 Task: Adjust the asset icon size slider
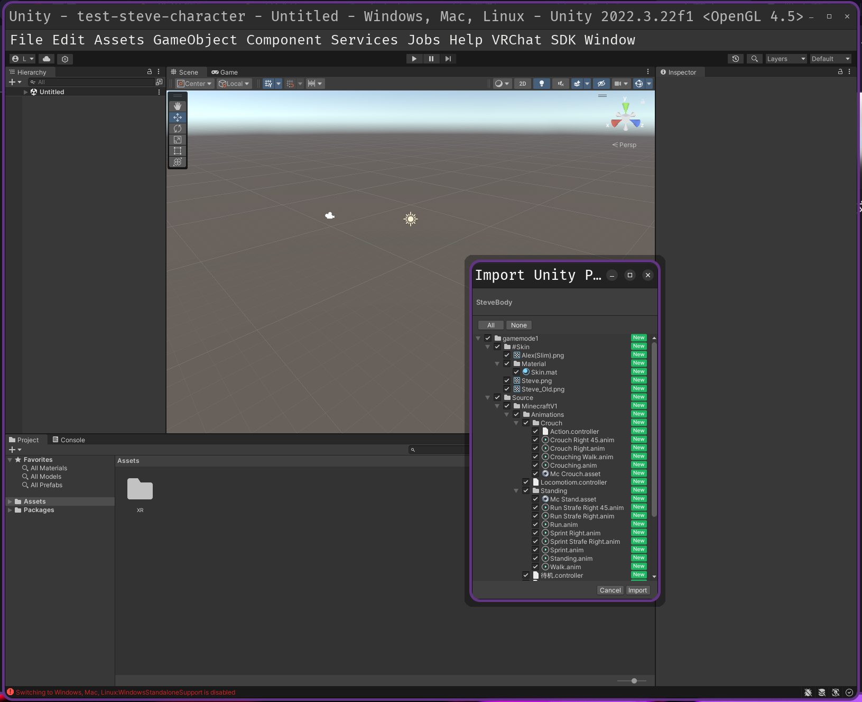click(x=634, y=681)
